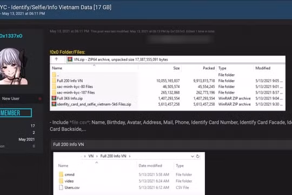Sort the archive list by Size column

[176, 68]
